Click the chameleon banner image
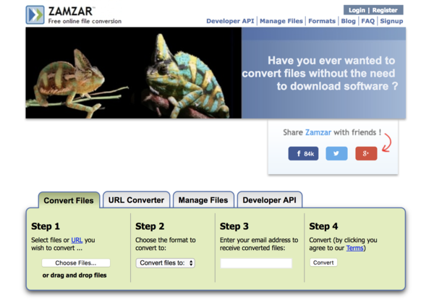 pos(133,73)
